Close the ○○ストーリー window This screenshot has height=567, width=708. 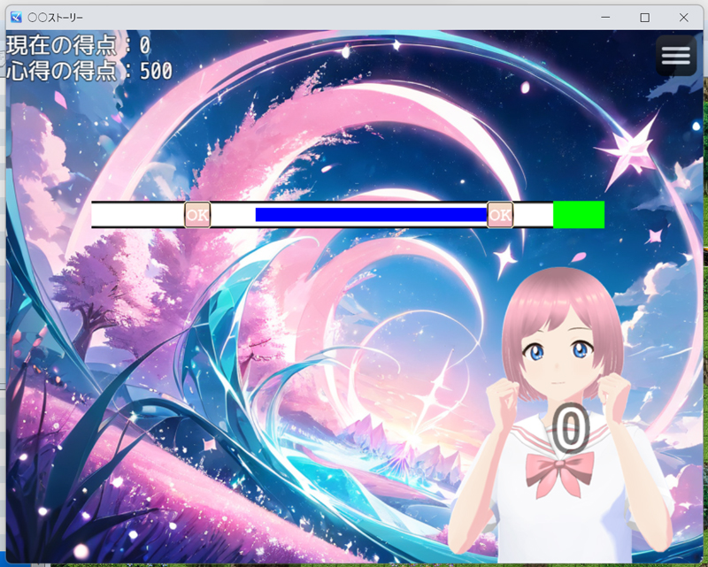click(x=683, y=17)
